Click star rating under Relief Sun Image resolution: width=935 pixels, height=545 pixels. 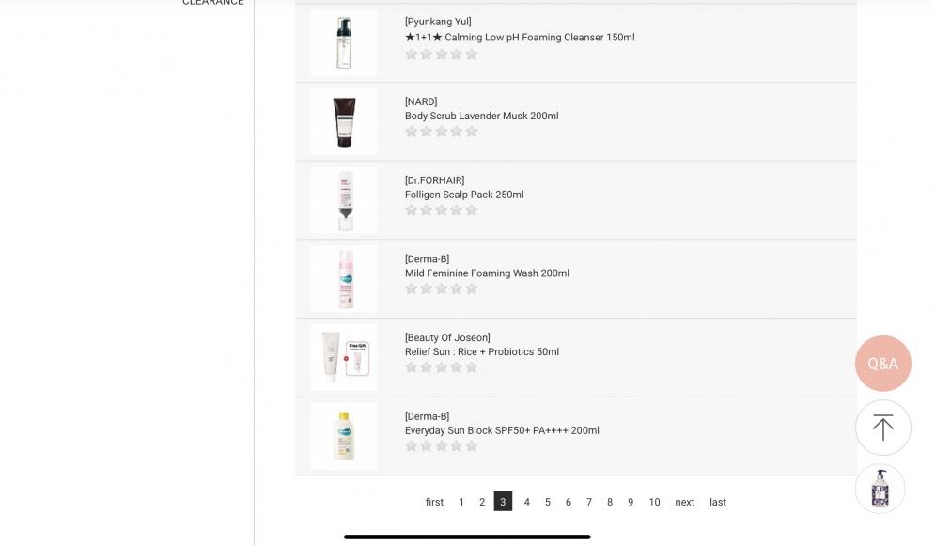(x=442, y=367)
